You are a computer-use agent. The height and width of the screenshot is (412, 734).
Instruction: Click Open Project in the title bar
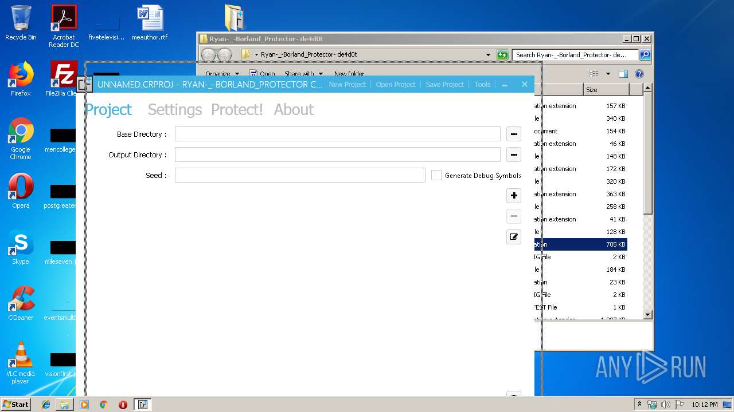click(396, 84)
